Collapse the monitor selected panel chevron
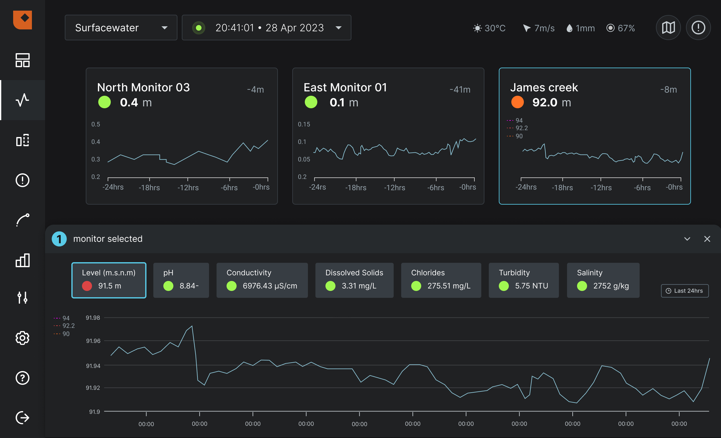 [x=687, y=239]
